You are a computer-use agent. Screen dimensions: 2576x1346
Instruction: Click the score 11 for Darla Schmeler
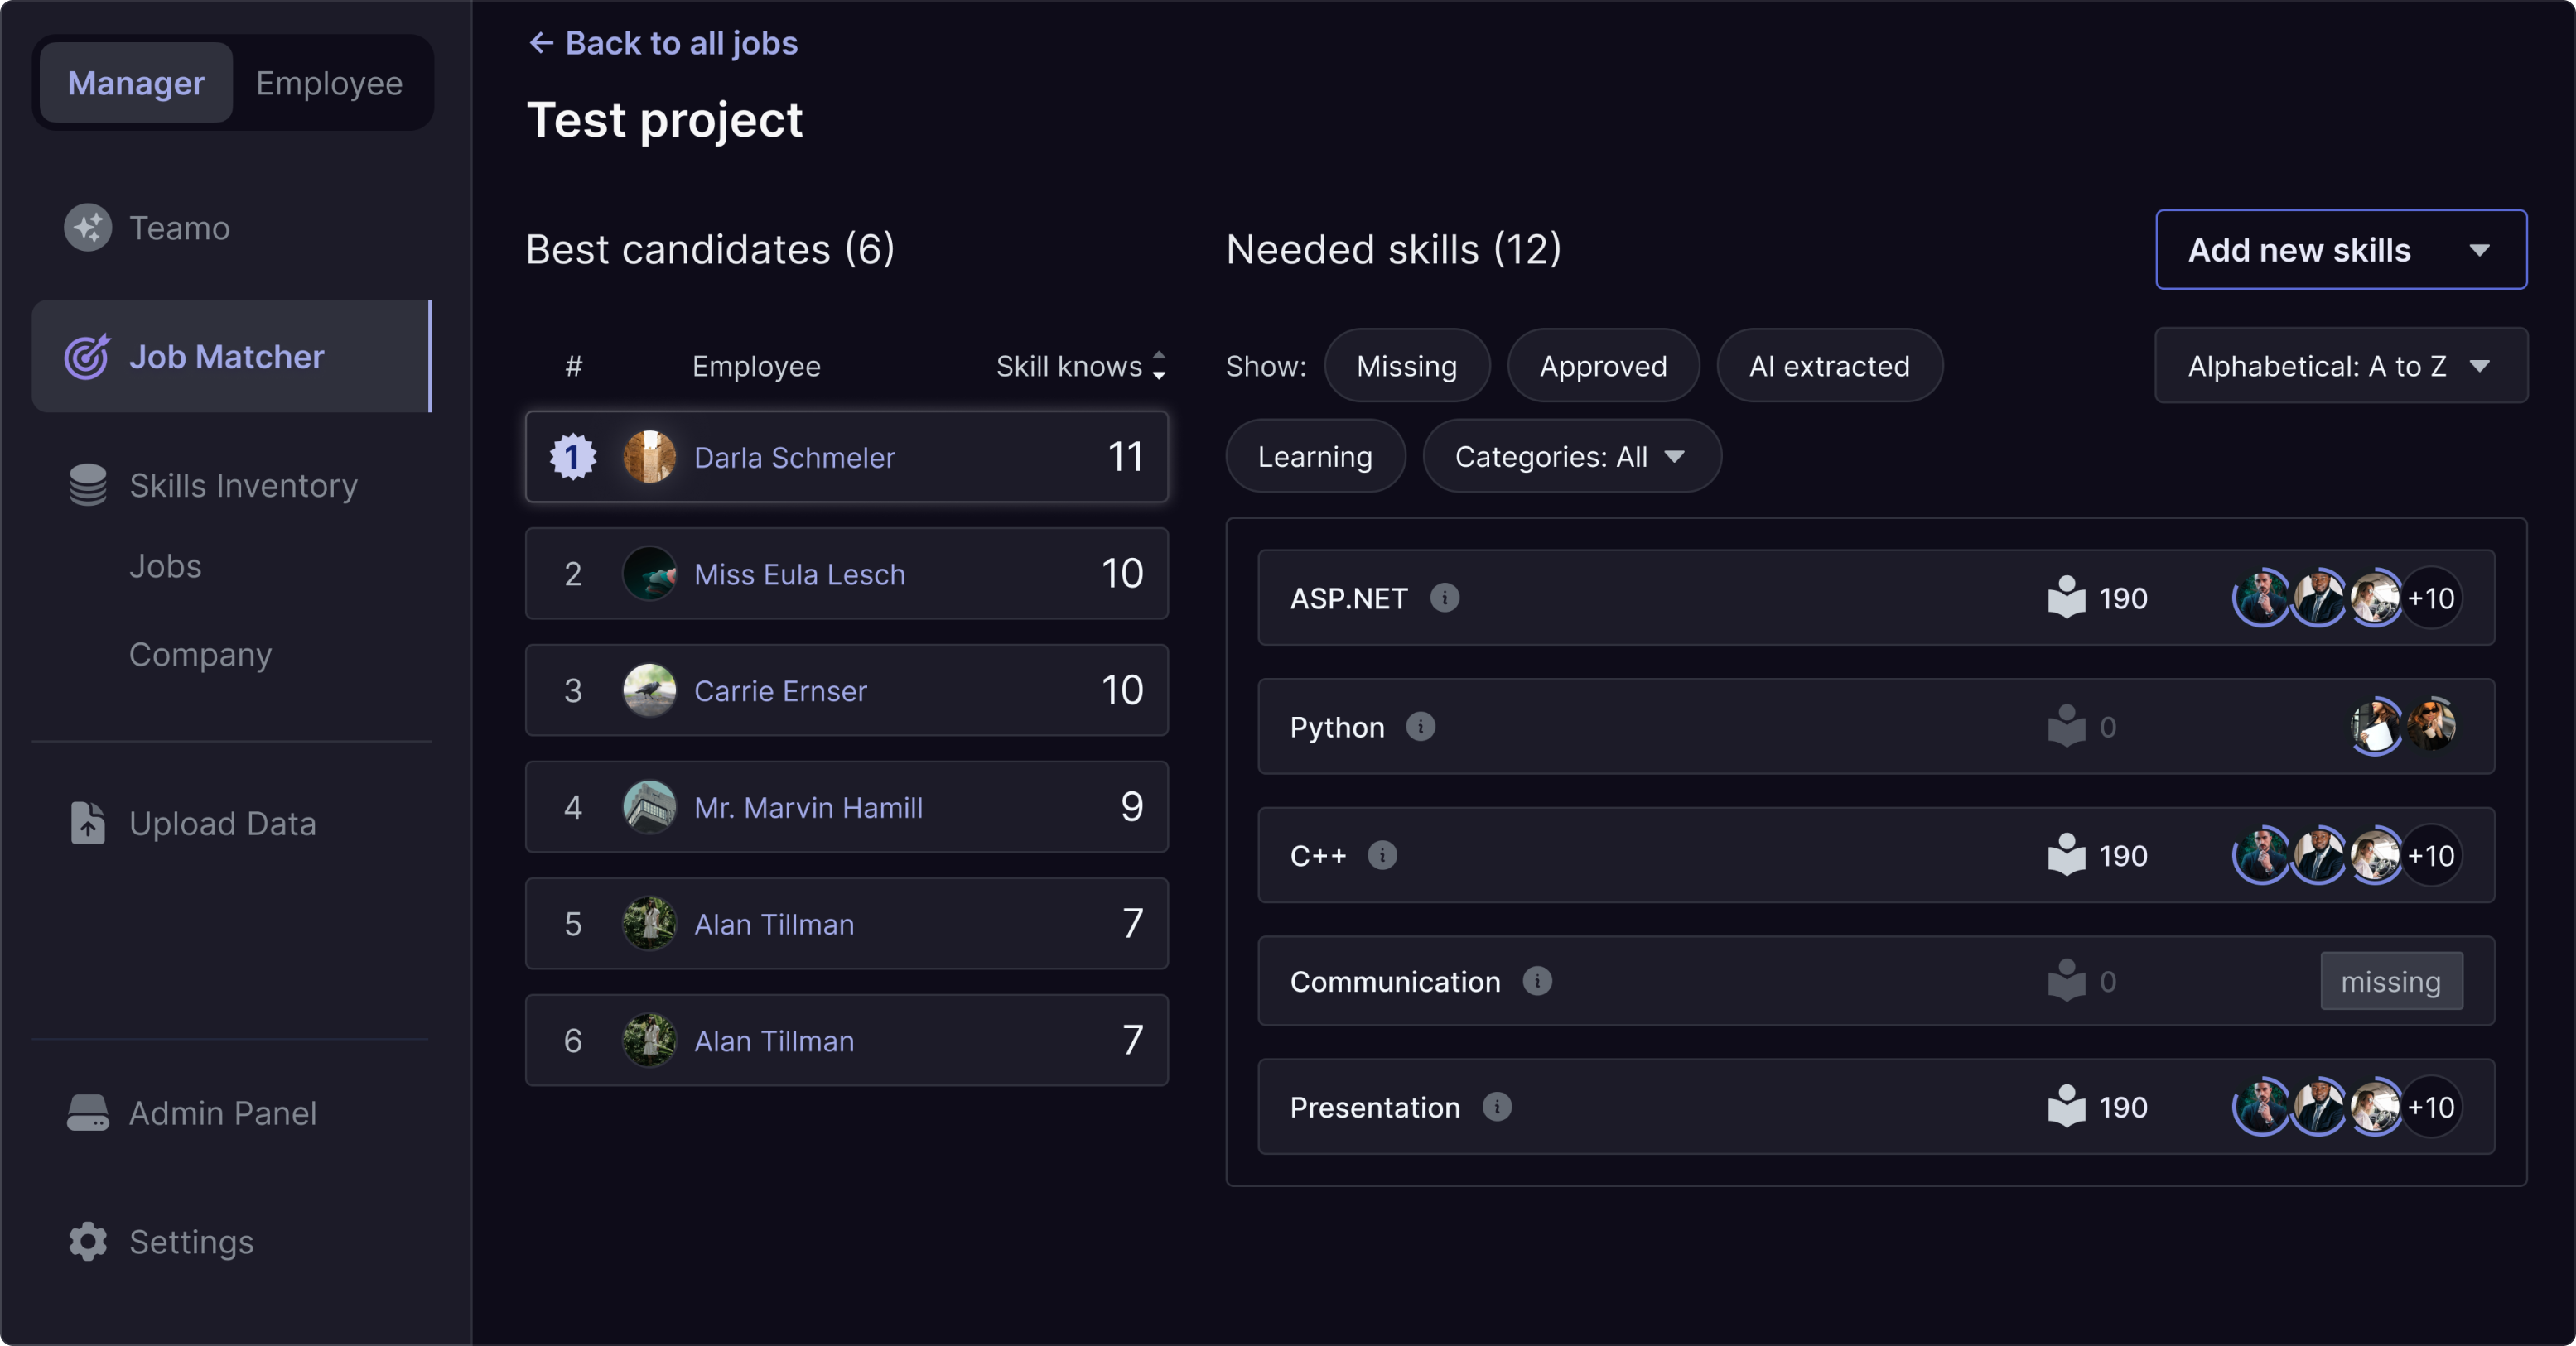pos(1126,458)
